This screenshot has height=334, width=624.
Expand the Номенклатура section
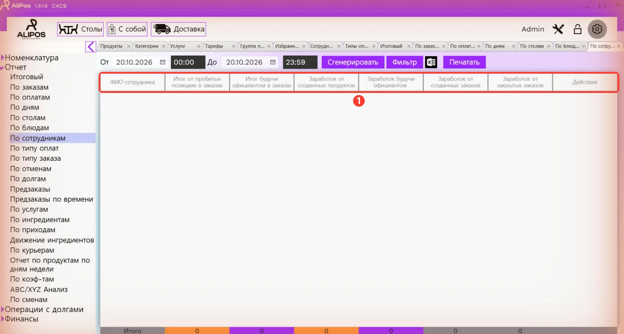3,58
